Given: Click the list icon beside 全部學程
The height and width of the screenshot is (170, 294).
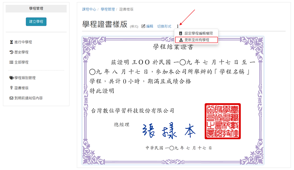Looking at the screenshot, I should click(x=11, y=62).
